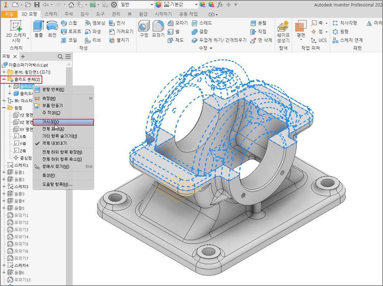This screenshot has width=383, height=286.
Task: Choose 가시성(V) in context menu
Action: [63, 122]
